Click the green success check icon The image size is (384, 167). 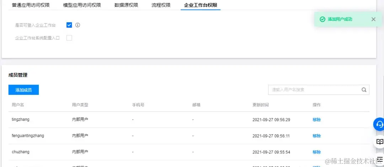click(322, 19)
